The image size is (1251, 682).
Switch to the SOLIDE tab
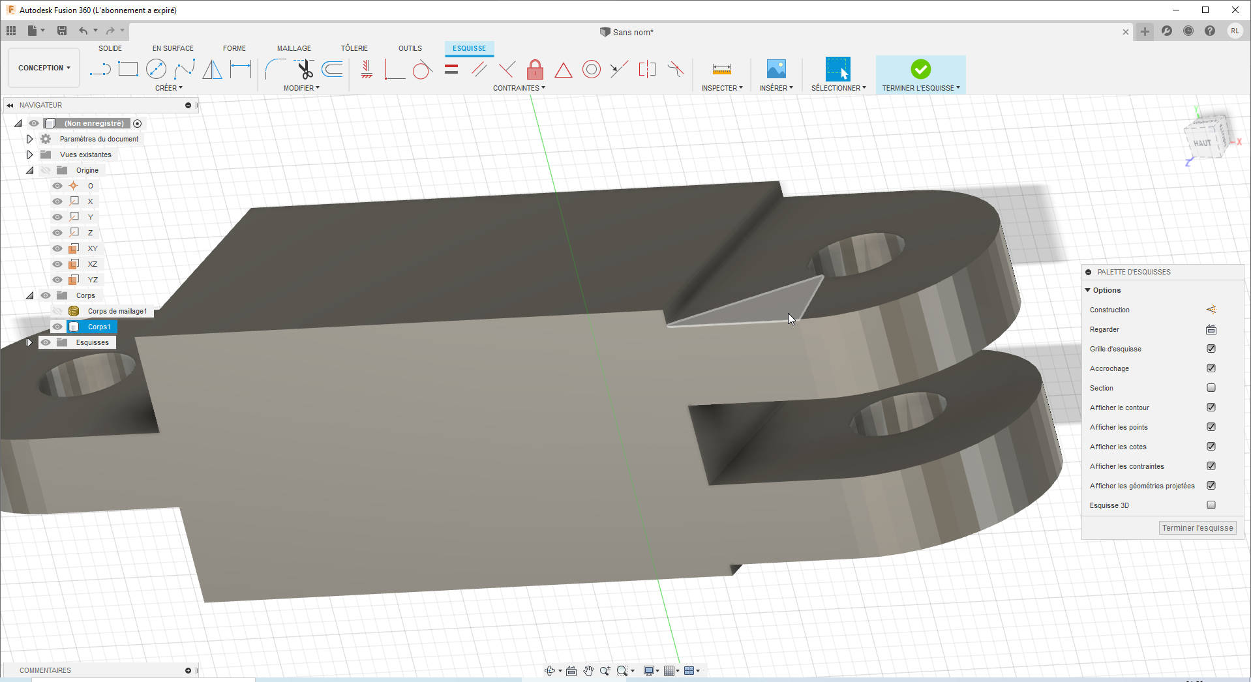[x=110, y=48]
